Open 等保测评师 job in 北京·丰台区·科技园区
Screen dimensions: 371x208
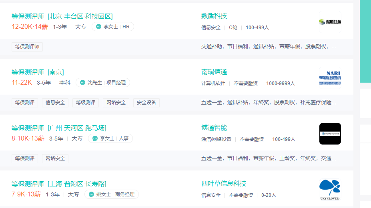(62, 16)
